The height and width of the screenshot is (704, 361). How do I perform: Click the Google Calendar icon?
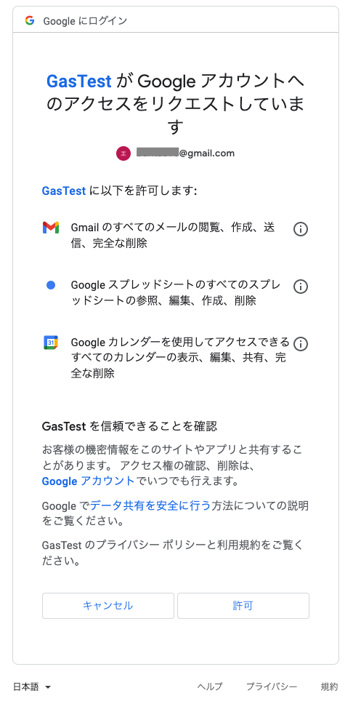[51, 343]
